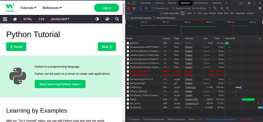The image size is (263, 122).
Task: Click Start learning Python now button
Action: pyautogui.click(x=60, y=84)
